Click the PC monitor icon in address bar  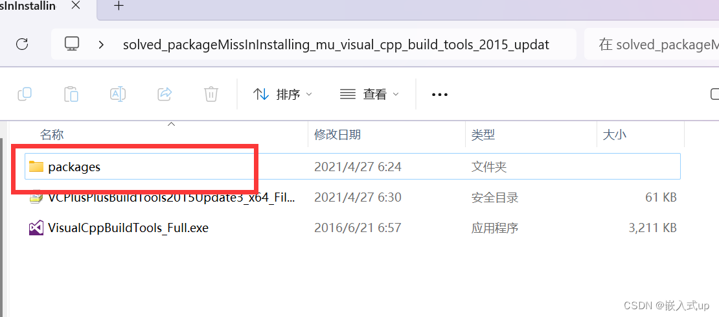[x=71, y=43]
